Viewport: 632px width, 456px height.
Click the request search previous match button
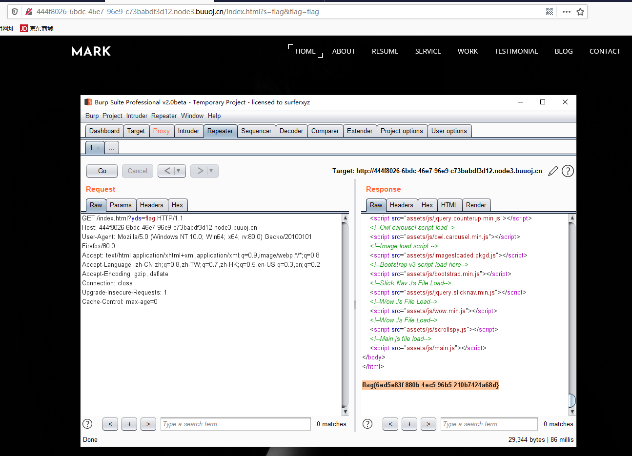110,424
